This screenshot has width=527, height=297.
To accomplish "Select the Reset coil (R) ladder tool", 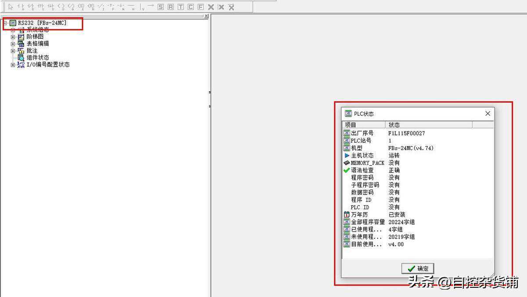I will tap(91, 7).
